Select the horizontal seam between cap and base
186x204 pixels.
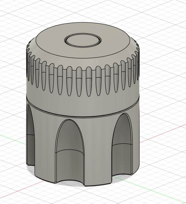point(82,114)
